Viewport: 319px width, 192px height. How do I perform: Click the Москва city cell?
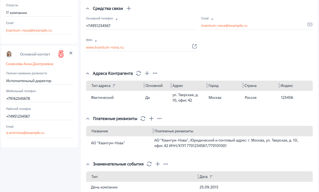pyautogui.click(x=215, y=97)
